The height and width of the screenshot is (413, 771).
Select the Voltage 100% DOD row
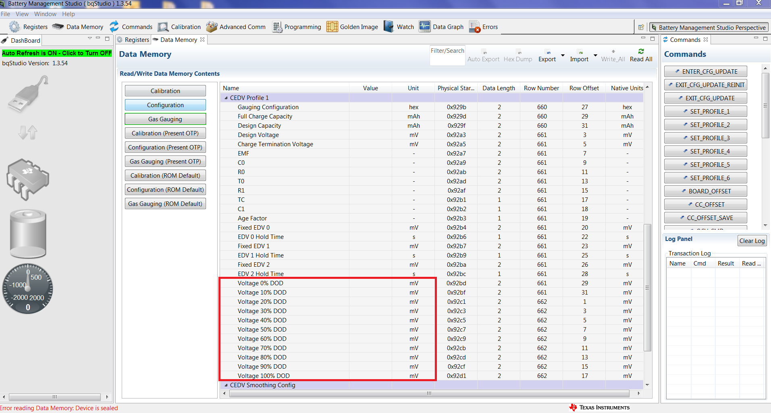pyautogui.click(x=432, y=376)
